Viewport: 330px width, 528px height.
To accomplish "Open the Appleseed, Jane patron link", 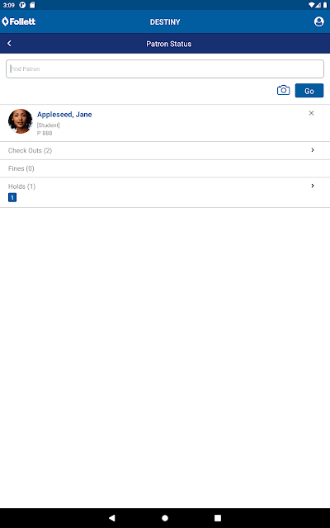I will point(64,115).
